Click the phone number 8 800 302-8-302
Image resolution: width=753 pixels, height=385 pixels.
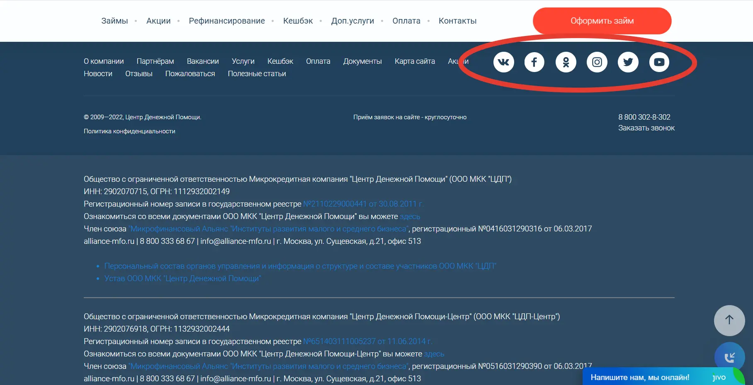(x=644, y=117)
